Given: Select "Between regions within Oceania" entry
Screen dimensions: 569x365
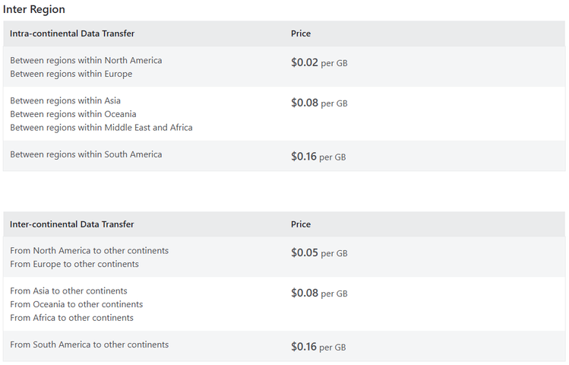Looking at the screenshot, I should [73, 114].
